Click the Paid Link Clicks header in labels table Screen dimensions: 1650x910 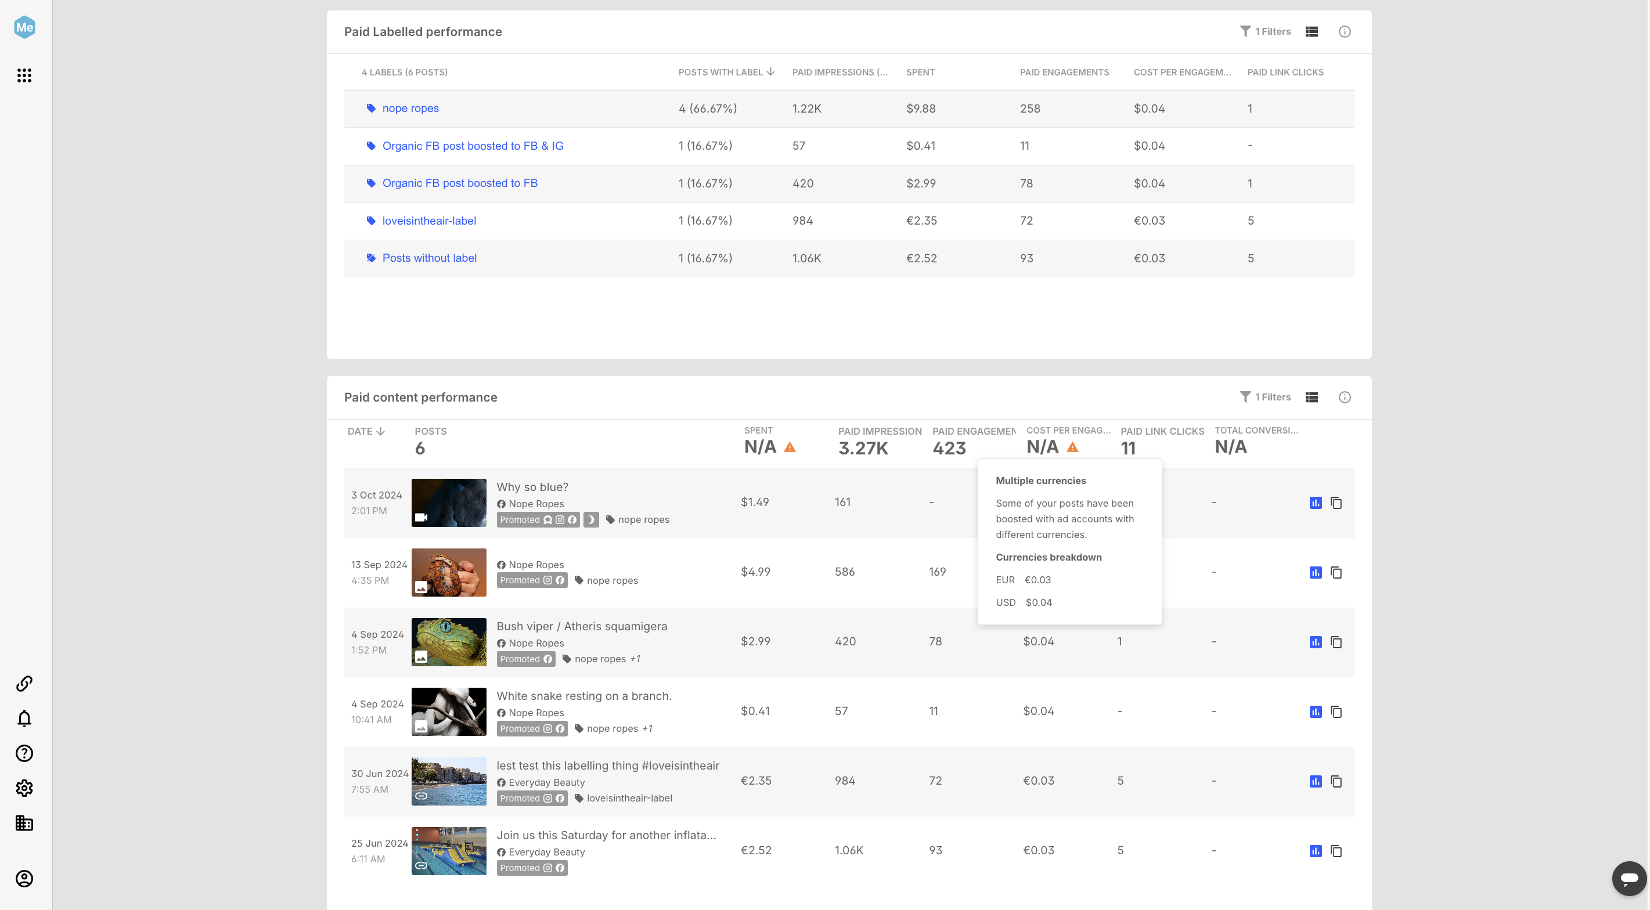click(x=1285, y=73)
